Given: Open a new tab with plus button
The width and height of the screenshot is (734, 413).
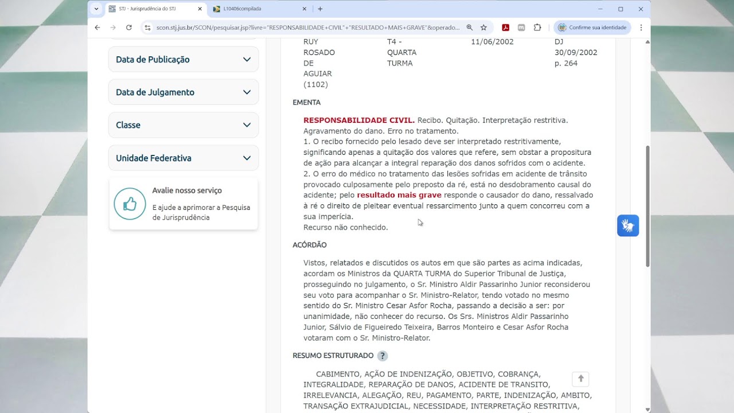Looking at the screenshot, I should tap(320, 9).
